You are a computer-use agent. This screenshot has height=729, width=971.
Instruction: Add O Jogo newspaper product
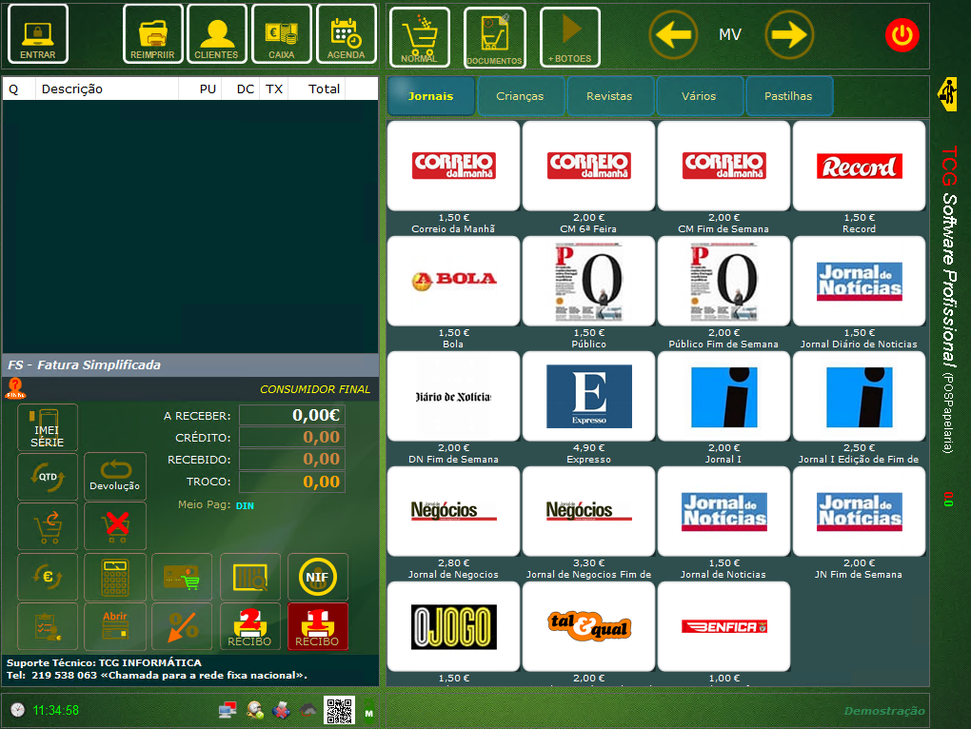pos(453,626)
